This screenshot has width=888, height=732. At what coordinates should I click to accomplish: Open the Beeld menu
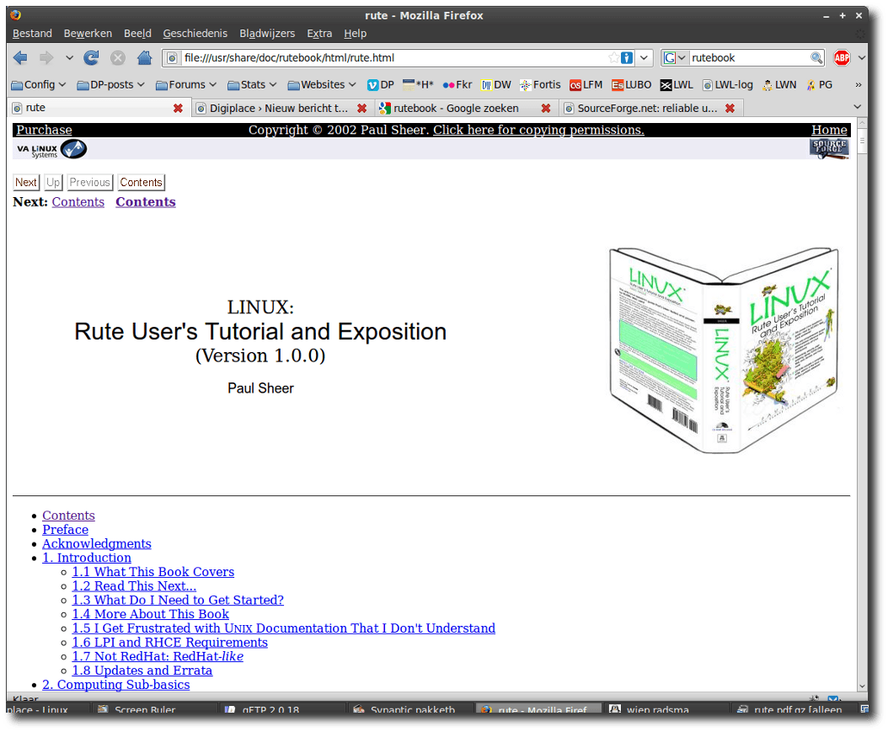tap(137, 34)
